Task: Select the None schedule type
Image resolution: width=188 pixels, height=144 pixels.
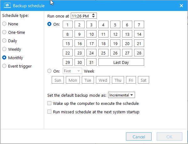Action: [x=4, y=24]
